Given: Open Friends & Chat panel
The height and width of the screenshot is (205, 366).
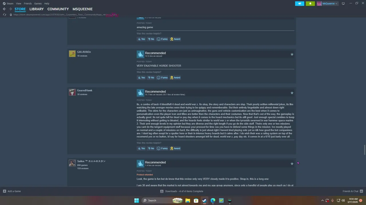Looking at the screenshot, I should pyautogui.click(x=353, y=191).
